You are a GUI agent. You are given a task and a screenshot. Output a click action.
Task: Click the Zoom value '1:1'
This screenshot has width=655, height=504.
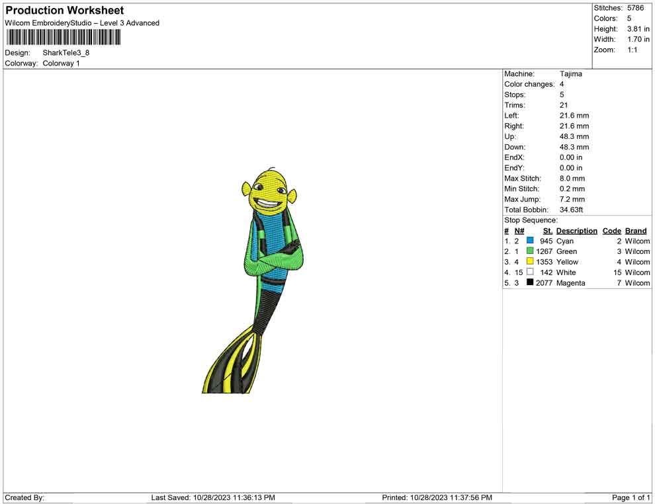[x=633, y=50]
